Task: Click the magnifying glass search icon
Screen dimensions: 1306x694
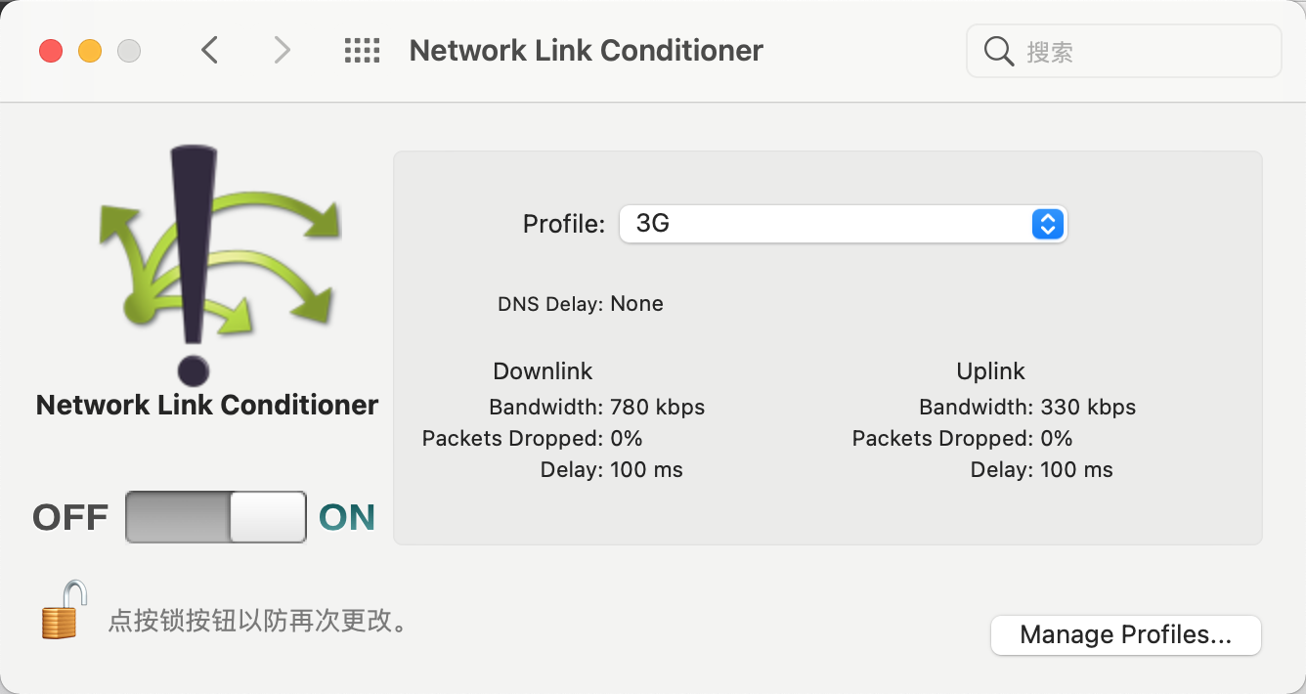Action: (x=998, y=51)
